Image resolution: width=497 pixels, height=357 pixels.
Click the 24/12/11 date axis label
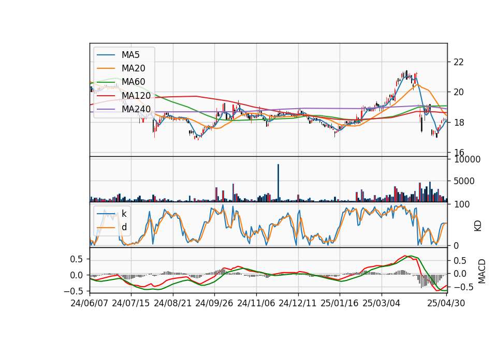tap(298, 303)
